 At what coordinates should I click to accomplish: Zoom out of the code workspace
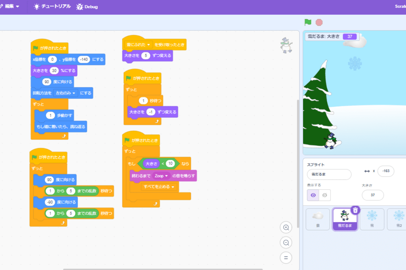click(286, 242)
